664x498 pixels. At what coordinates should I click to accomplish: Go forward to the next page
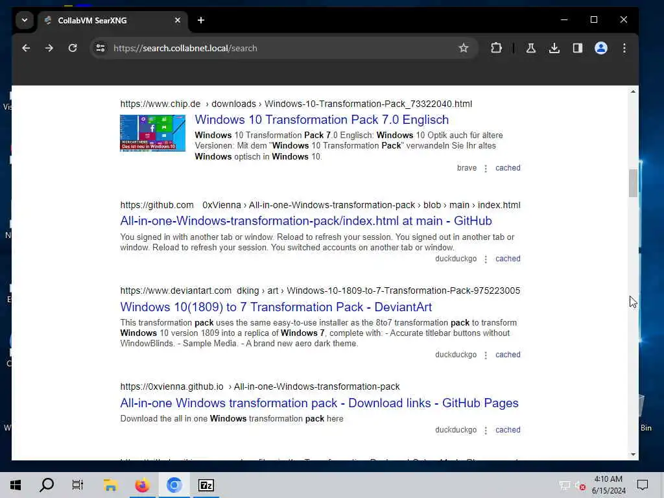point(49,48)
